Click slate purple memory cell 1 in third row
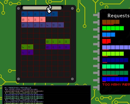Image resolution: width=130 pixels, height=104 pixels. click(x=30, y=25)
